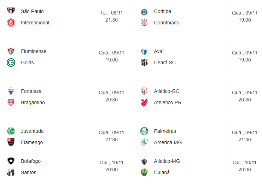The width and height of the screenshot is (262, 189).
Task: Open the Ter., 08/11 21:30 match time
Action: pyautogui.click(x=111, y=16)
